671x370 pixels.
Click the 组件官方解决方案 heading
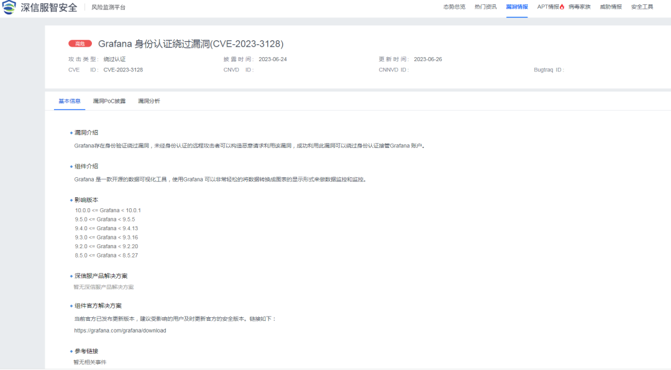click(98, 306)
